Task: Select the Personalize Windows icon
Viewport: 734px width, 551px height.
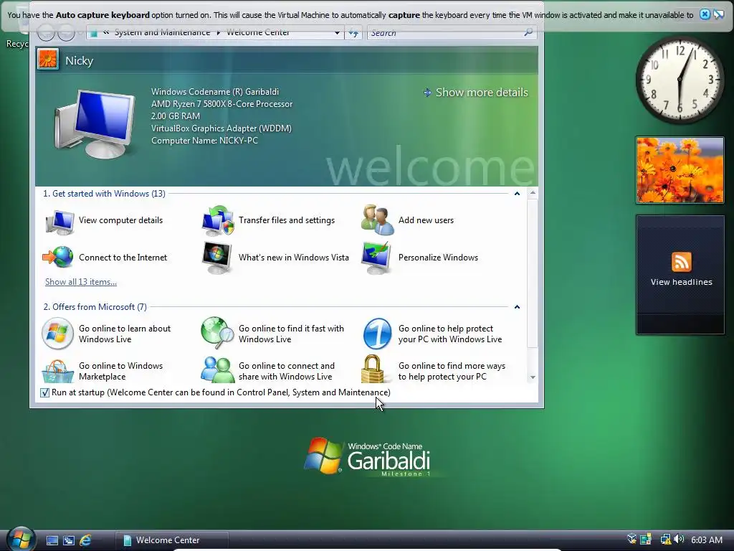Action: (x=377, y=258)
